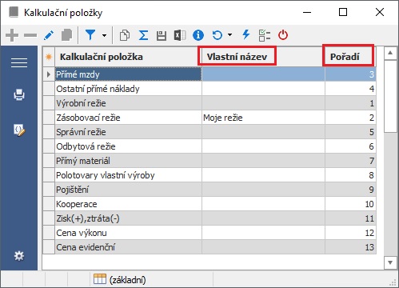This screenshot has height=288, width=399.
Task: Edit the record with pencil icon
Action: [x=49, y=35]
